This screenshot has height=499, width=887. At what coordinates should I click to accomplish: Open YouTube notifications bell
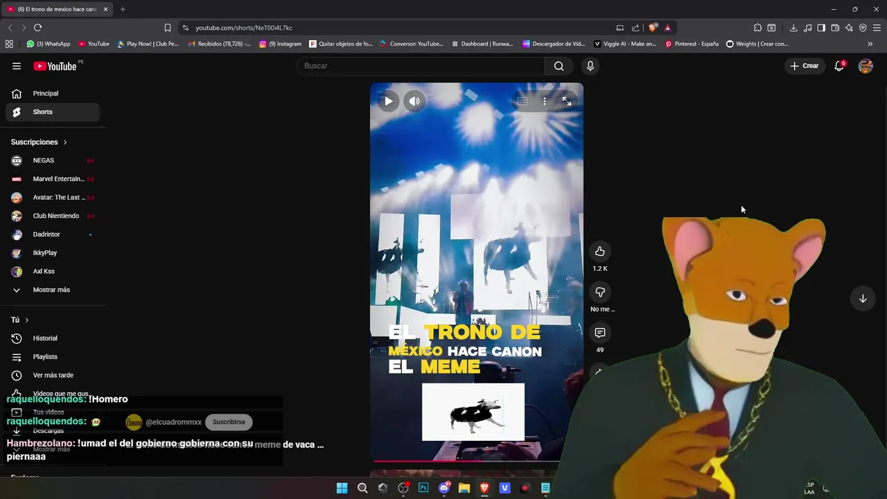click(x=839, y=66)
